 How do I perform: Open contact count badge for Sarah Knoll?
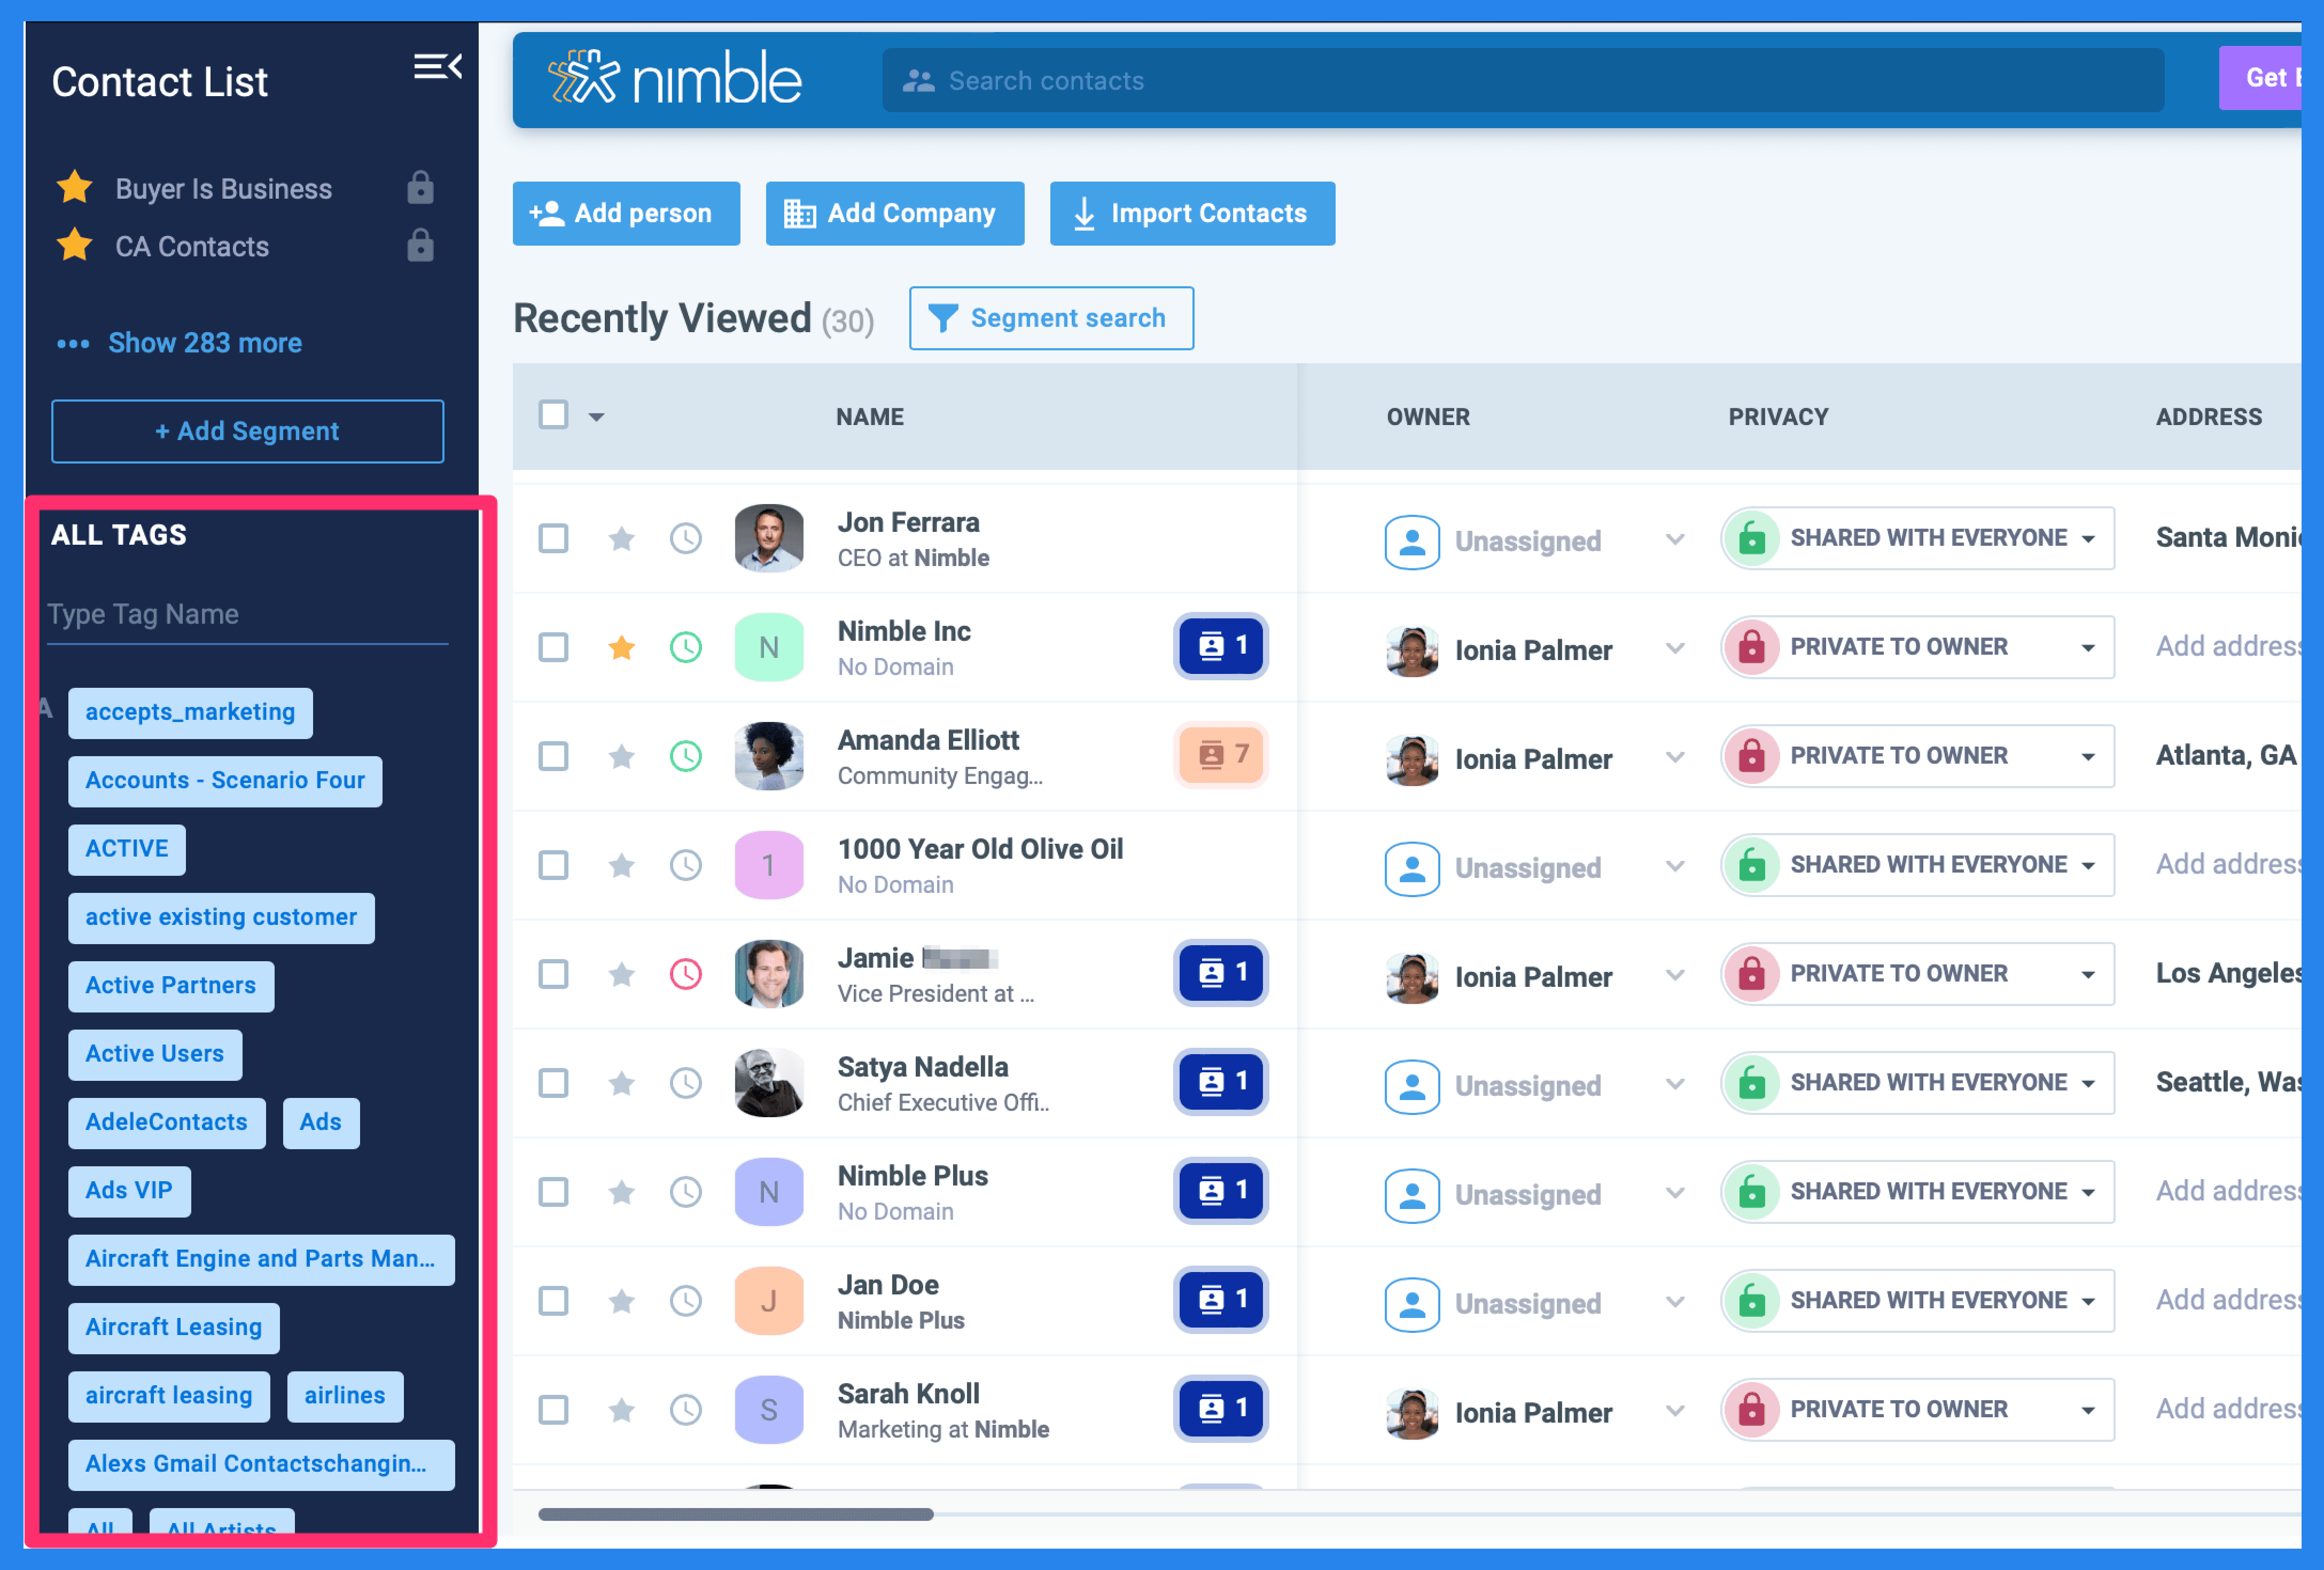[x=1221, y=1409]
